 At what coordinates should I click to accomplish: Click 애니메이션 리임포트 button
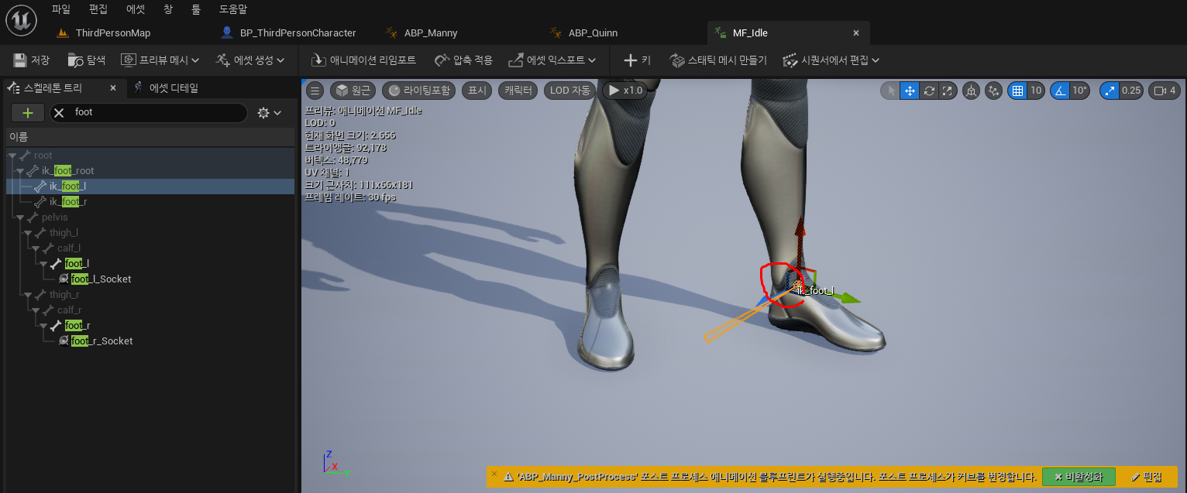click(x=363, y=60)
